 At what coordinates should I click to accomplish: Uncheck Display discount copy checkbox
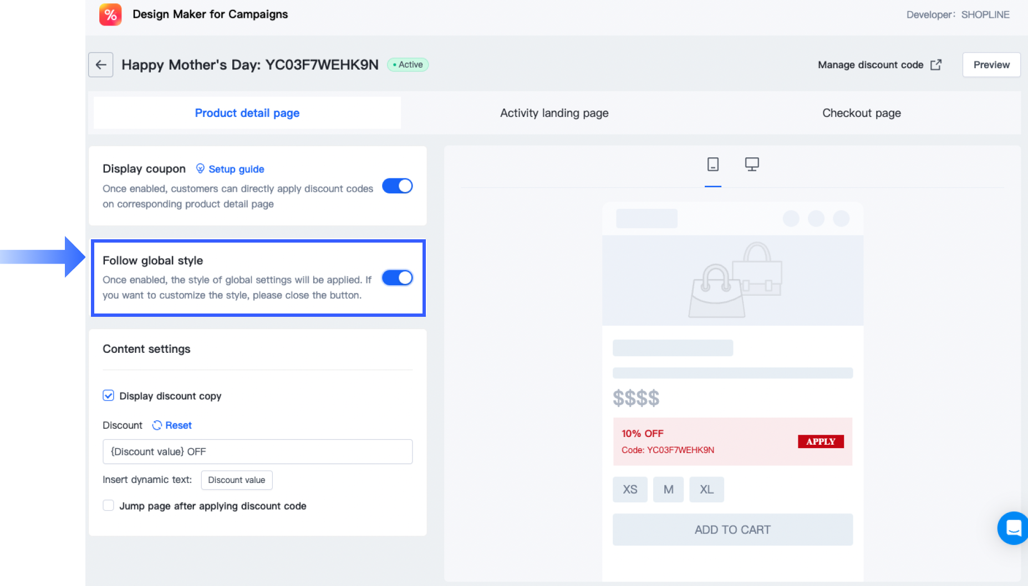click(109, 395)
